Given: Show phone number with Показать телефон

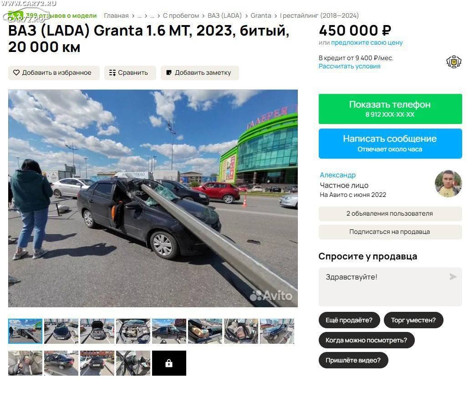Looking at the screenshot, I should tap(390, 109).
